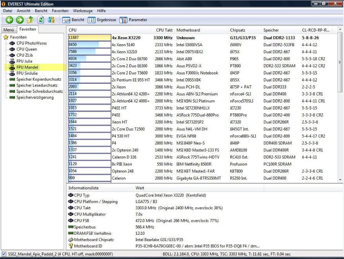Select Speicherverzögerung benchmark
This screenshot has width=344, height=259.
(x=35, y=97)
